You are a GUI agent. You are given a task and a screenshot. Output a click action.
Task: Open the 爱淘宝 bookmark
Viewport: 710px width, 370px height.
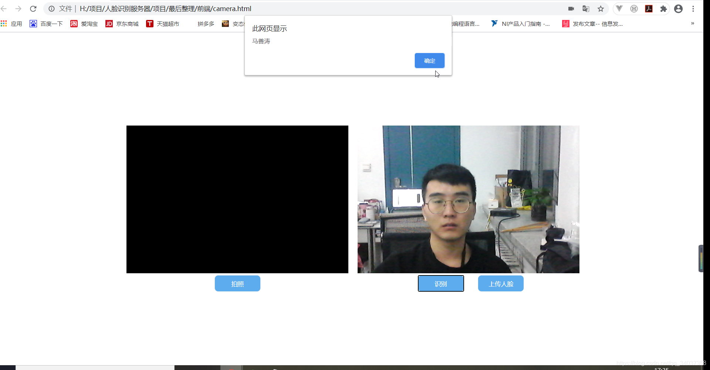pyautogui.click(x=84, y=24)
